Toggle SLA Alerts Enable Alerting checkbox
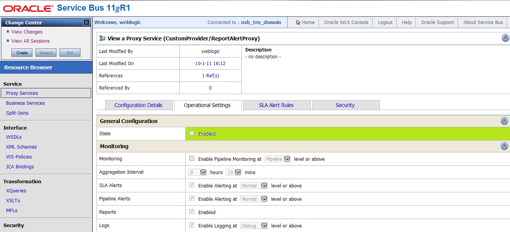This screenshot has height=232, width=510. pyautogui.click(x=192, y=185)
